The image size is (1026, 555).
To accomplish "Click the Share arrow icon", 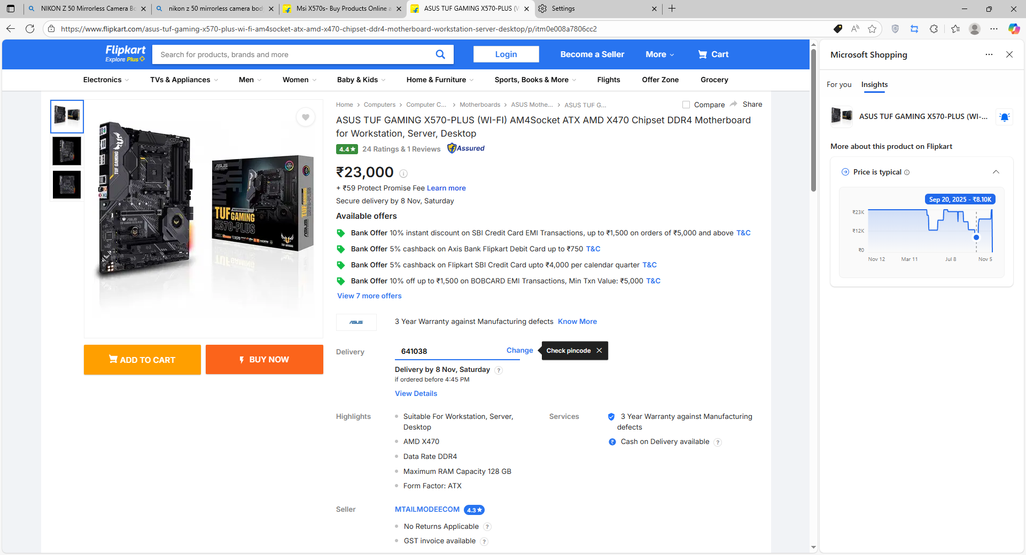I will (x=734, y=104).
